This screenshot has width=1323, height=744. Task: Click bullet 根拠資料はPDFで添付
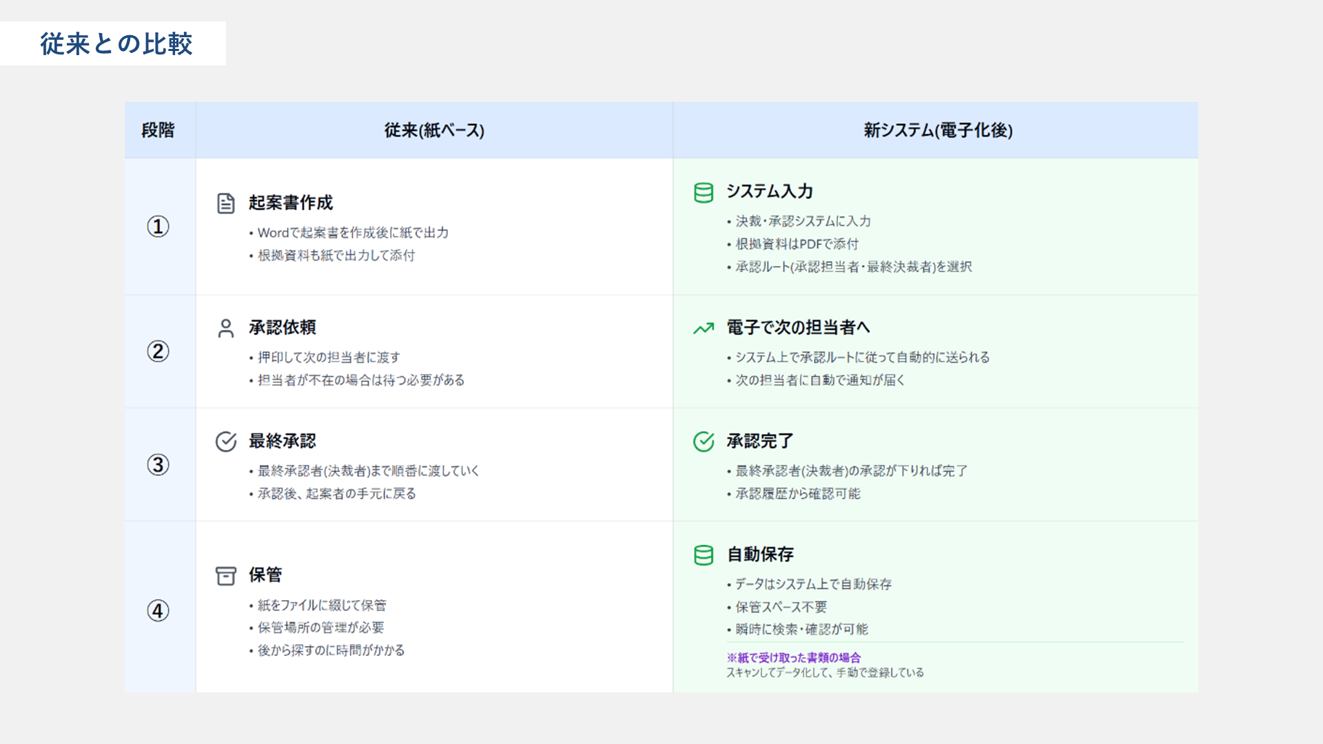click(792, 244)
